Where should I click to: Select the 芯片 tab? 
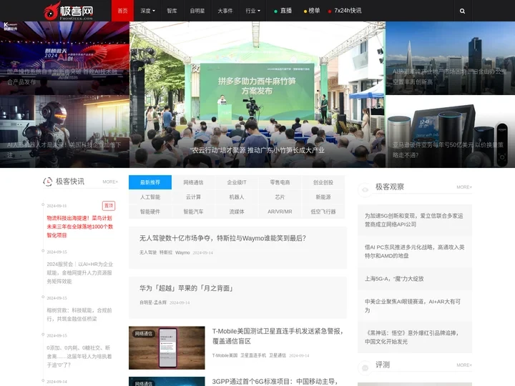(280, 197)
